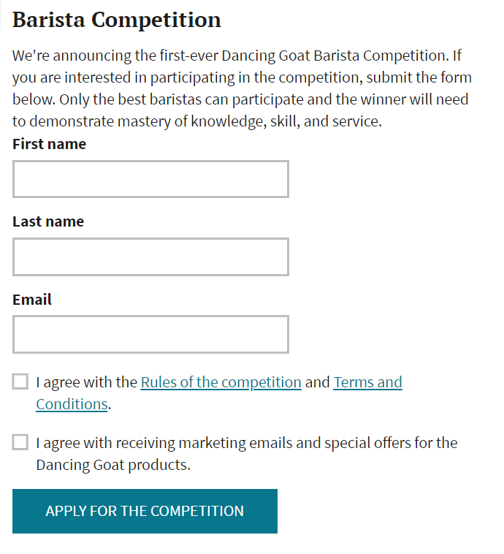Enable the marketing emails consent checkbox
The height and width of the screenshot is (554, 504).
point(20,442)
